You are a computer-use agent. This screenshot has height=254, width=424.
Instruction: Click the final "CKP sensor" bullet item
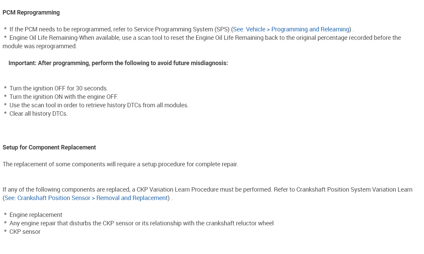click(25, 232)
